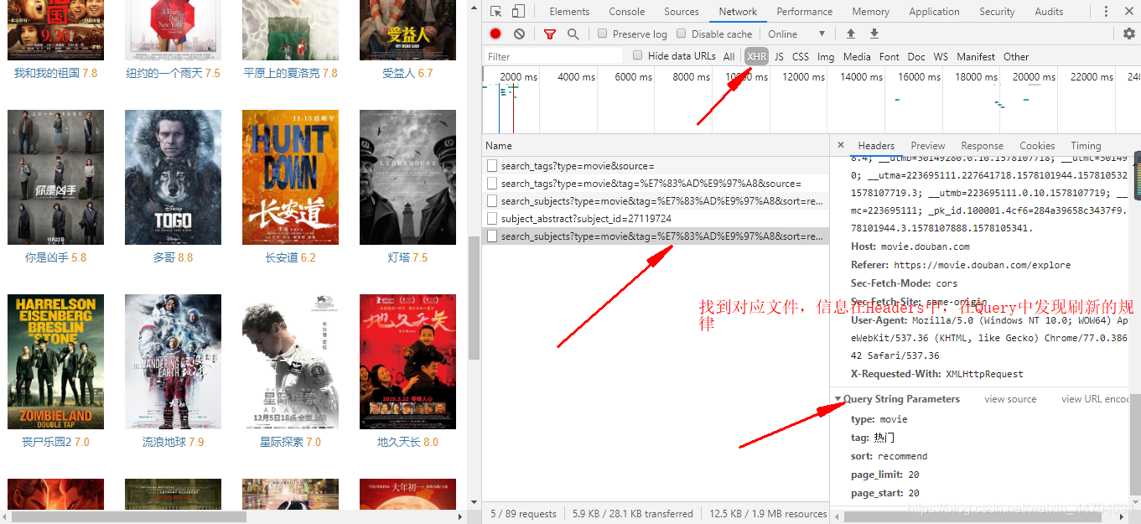The image size is (1141, 524).
Task: Open the 多哥 movie poster
Action: tap(173, 177)
